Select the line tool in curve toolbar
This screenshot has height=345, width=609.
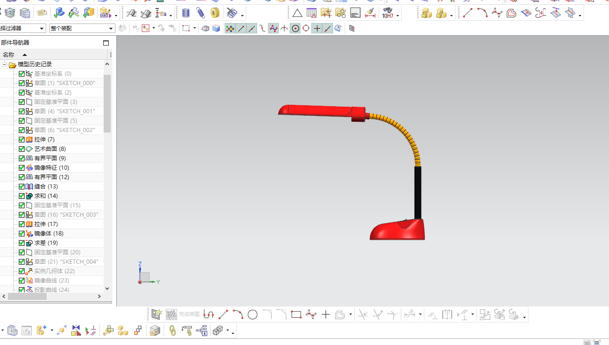tap(467, 13)
